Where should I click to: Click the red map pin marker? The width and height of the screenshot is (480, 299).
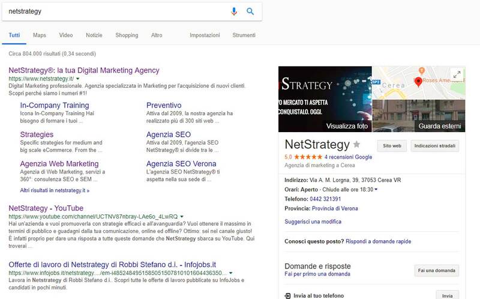(x=418, y=82)
